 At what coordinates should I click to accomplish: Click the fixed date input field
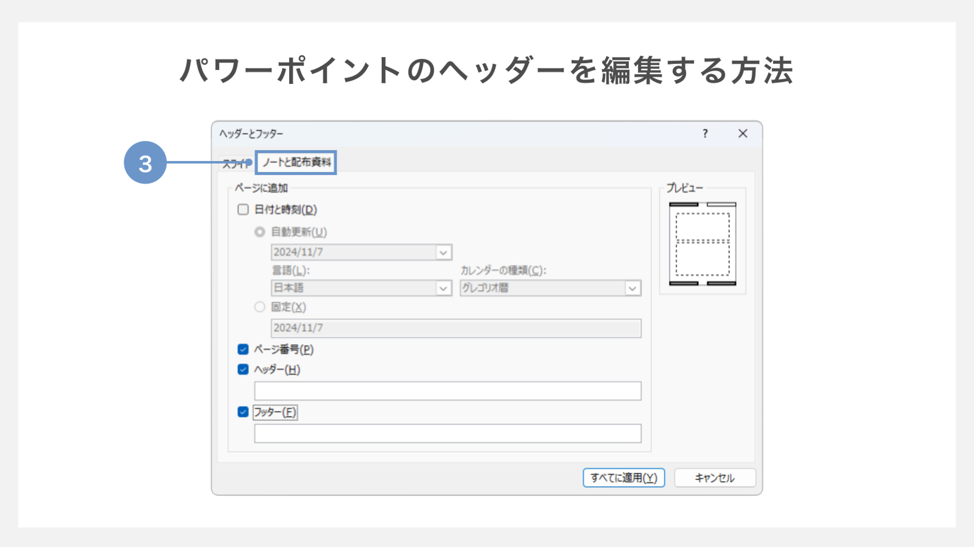pos(456,328)
